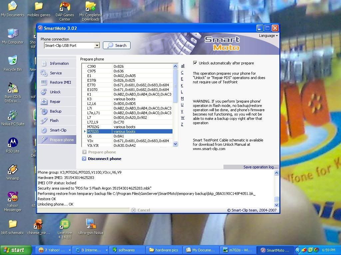Launch RSD Lite desktop shortcut
Screen dimensions: 341x255
tap(13, 142)
